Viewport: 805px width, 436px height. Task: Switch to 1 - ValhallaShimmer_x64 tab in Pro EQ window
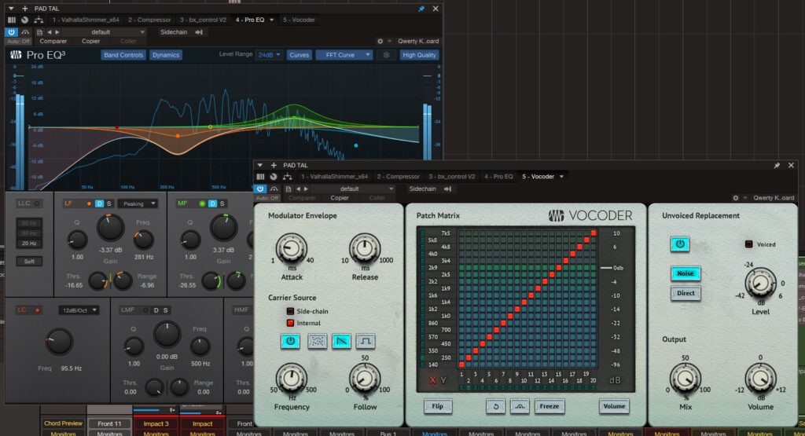[x=85, y=20]
